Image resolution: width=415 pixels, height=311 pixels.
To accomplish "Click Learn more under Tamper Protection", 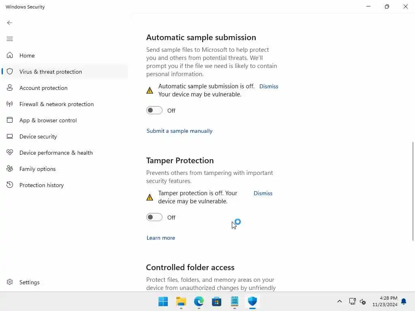I will point(160,238).
